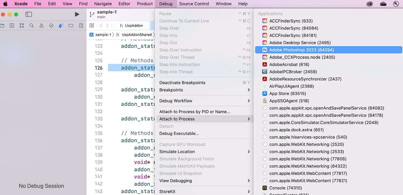Screen dimensions: 403x195
Task: Expand the Attach to Process submenu
Action: click(x=204, y=119)
